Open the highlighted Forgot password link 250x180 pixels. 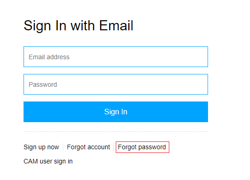[142, 147]
